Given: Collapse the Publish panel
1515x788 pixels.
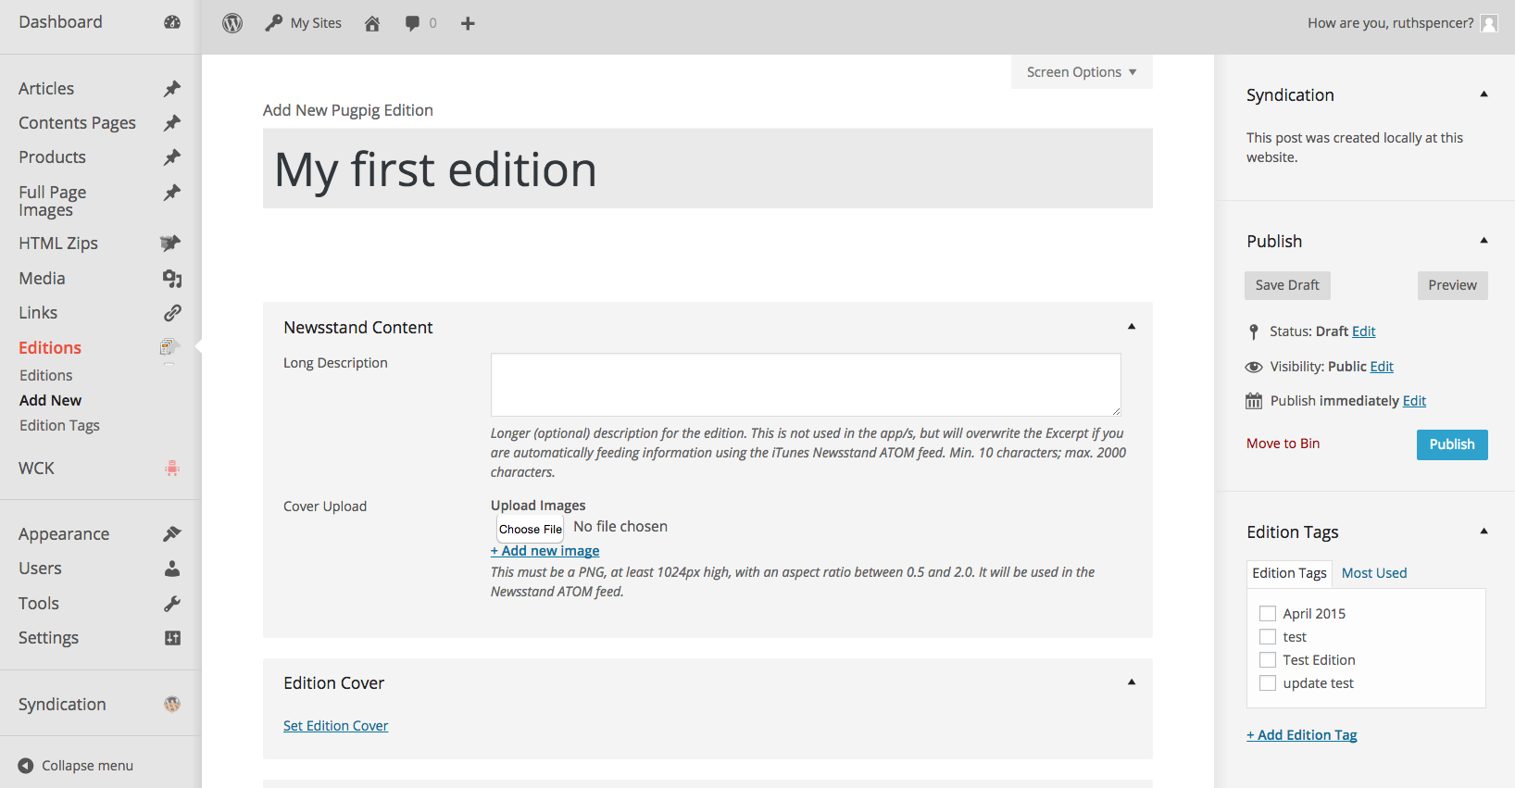Looking at the screenshot, I should (1484, 241).
